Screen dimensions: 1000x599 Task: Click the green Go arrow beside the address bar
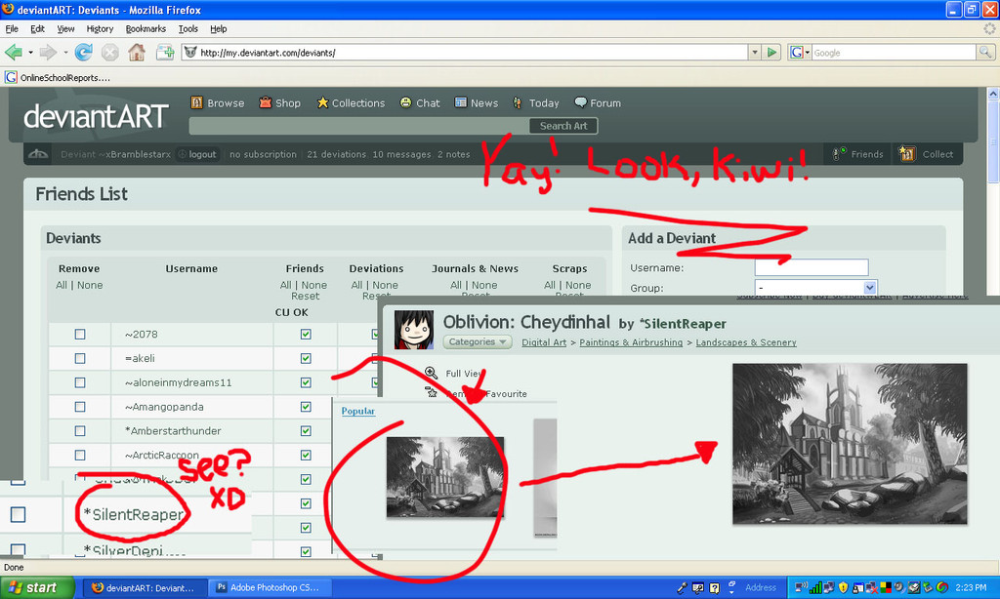(771, 53)
